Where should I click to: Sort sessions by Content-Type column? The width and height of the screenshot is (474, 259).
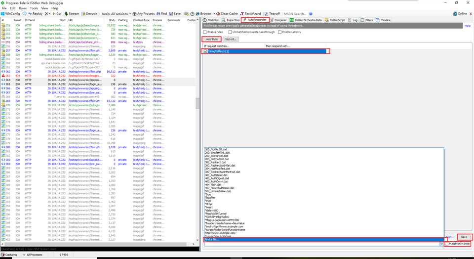[141, 20]
